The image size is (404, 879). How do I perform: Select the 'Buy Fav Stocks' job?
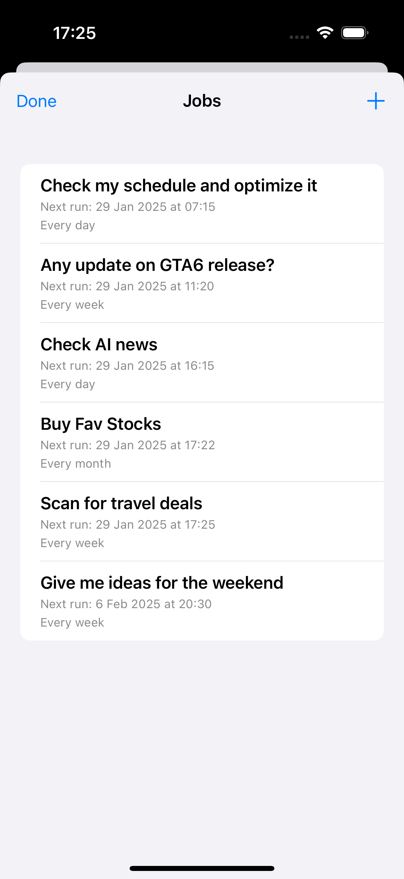point(100,424)
